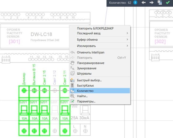Confirm the count with the green checkmark
This screenshot has height=138, width=173.
(x=168, y=3)
